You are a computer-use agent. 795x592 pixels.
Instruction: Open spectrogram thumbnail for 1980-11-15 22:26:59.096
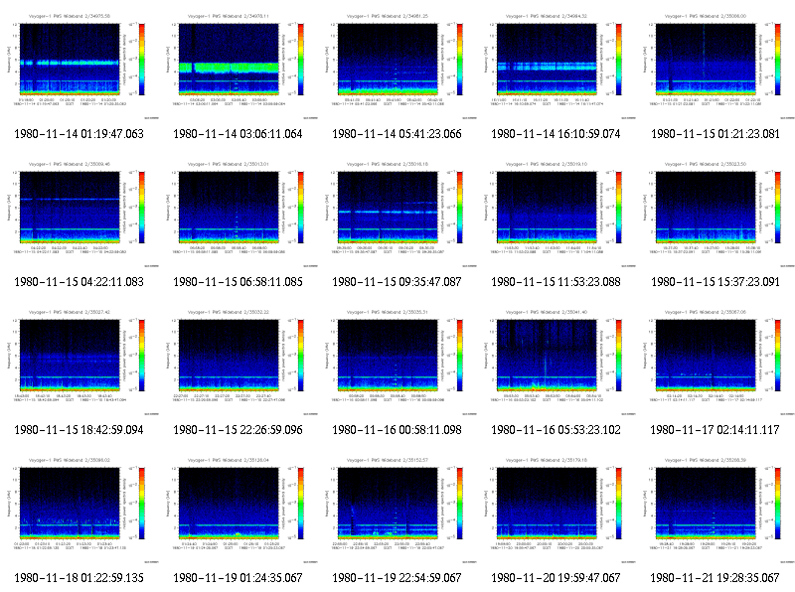pos(238,362)
